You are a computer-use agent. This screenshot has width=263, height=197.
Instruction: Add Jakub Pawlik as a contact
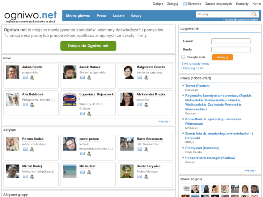(x=32, y=78)
